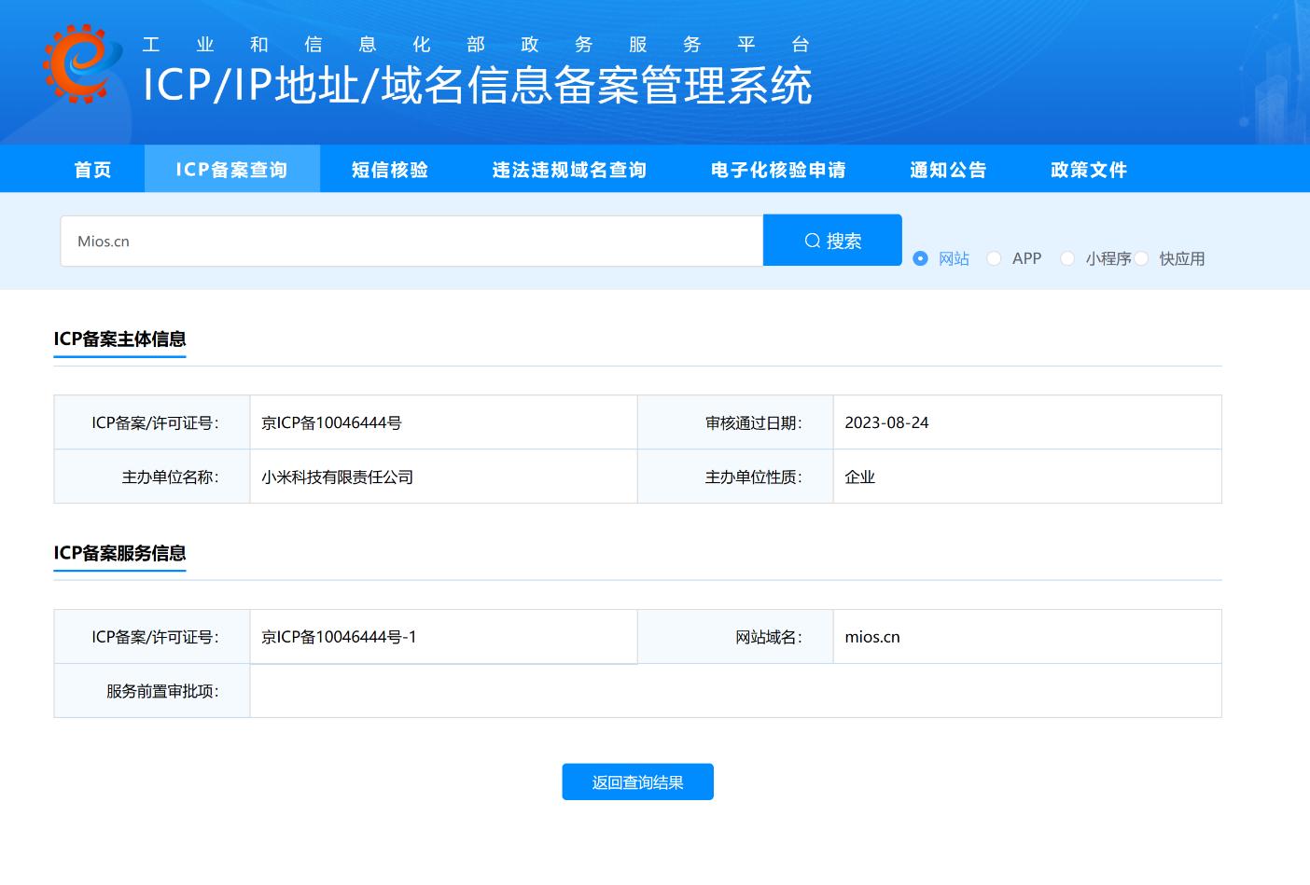Image resolution: width=1310 pixels, height=885 pixels.
Task: Click the domain value mios.cn
Action: (872, 637)
